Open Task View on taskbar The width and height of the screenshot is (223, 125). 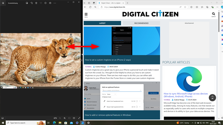click(x=49, y=123)
